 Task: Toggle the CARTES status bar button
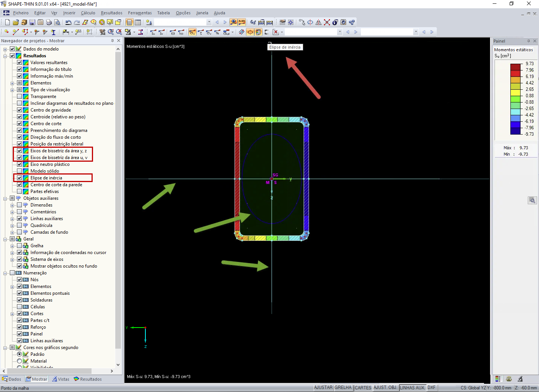363,387
